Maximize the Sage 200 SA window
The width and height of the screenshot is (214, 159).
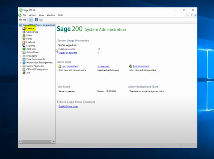tap(184, 10)
